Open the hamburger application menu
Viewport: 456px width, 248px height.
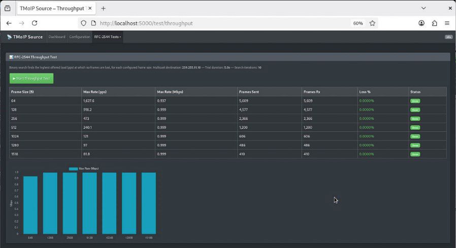(x=447, y=23)
